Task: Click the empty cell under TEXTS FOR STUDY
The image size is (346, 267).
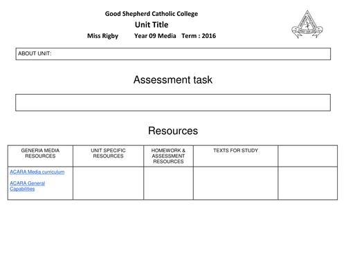Action: pyautogui.click(x=235, y=183)
